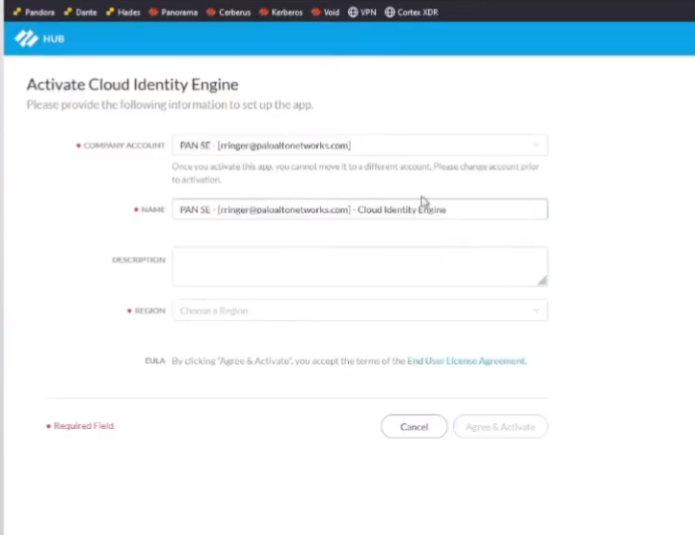The image size is (695, 535).
Task: Click the HUB label text
Action: [54, 39]
